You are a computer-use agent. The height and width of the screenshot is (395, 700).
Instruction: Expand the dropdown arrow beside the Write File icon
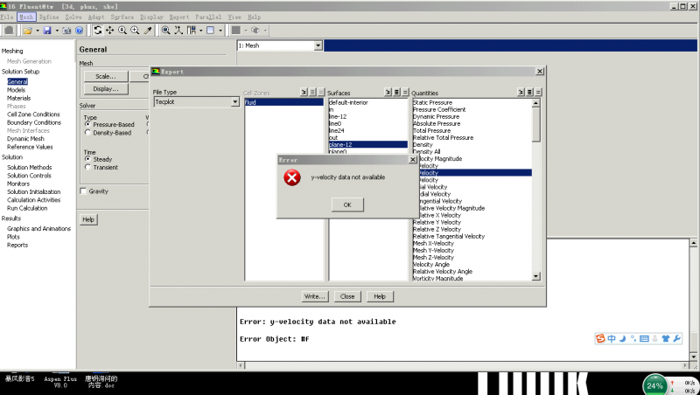pyautogui.click(x=57, y=31)
